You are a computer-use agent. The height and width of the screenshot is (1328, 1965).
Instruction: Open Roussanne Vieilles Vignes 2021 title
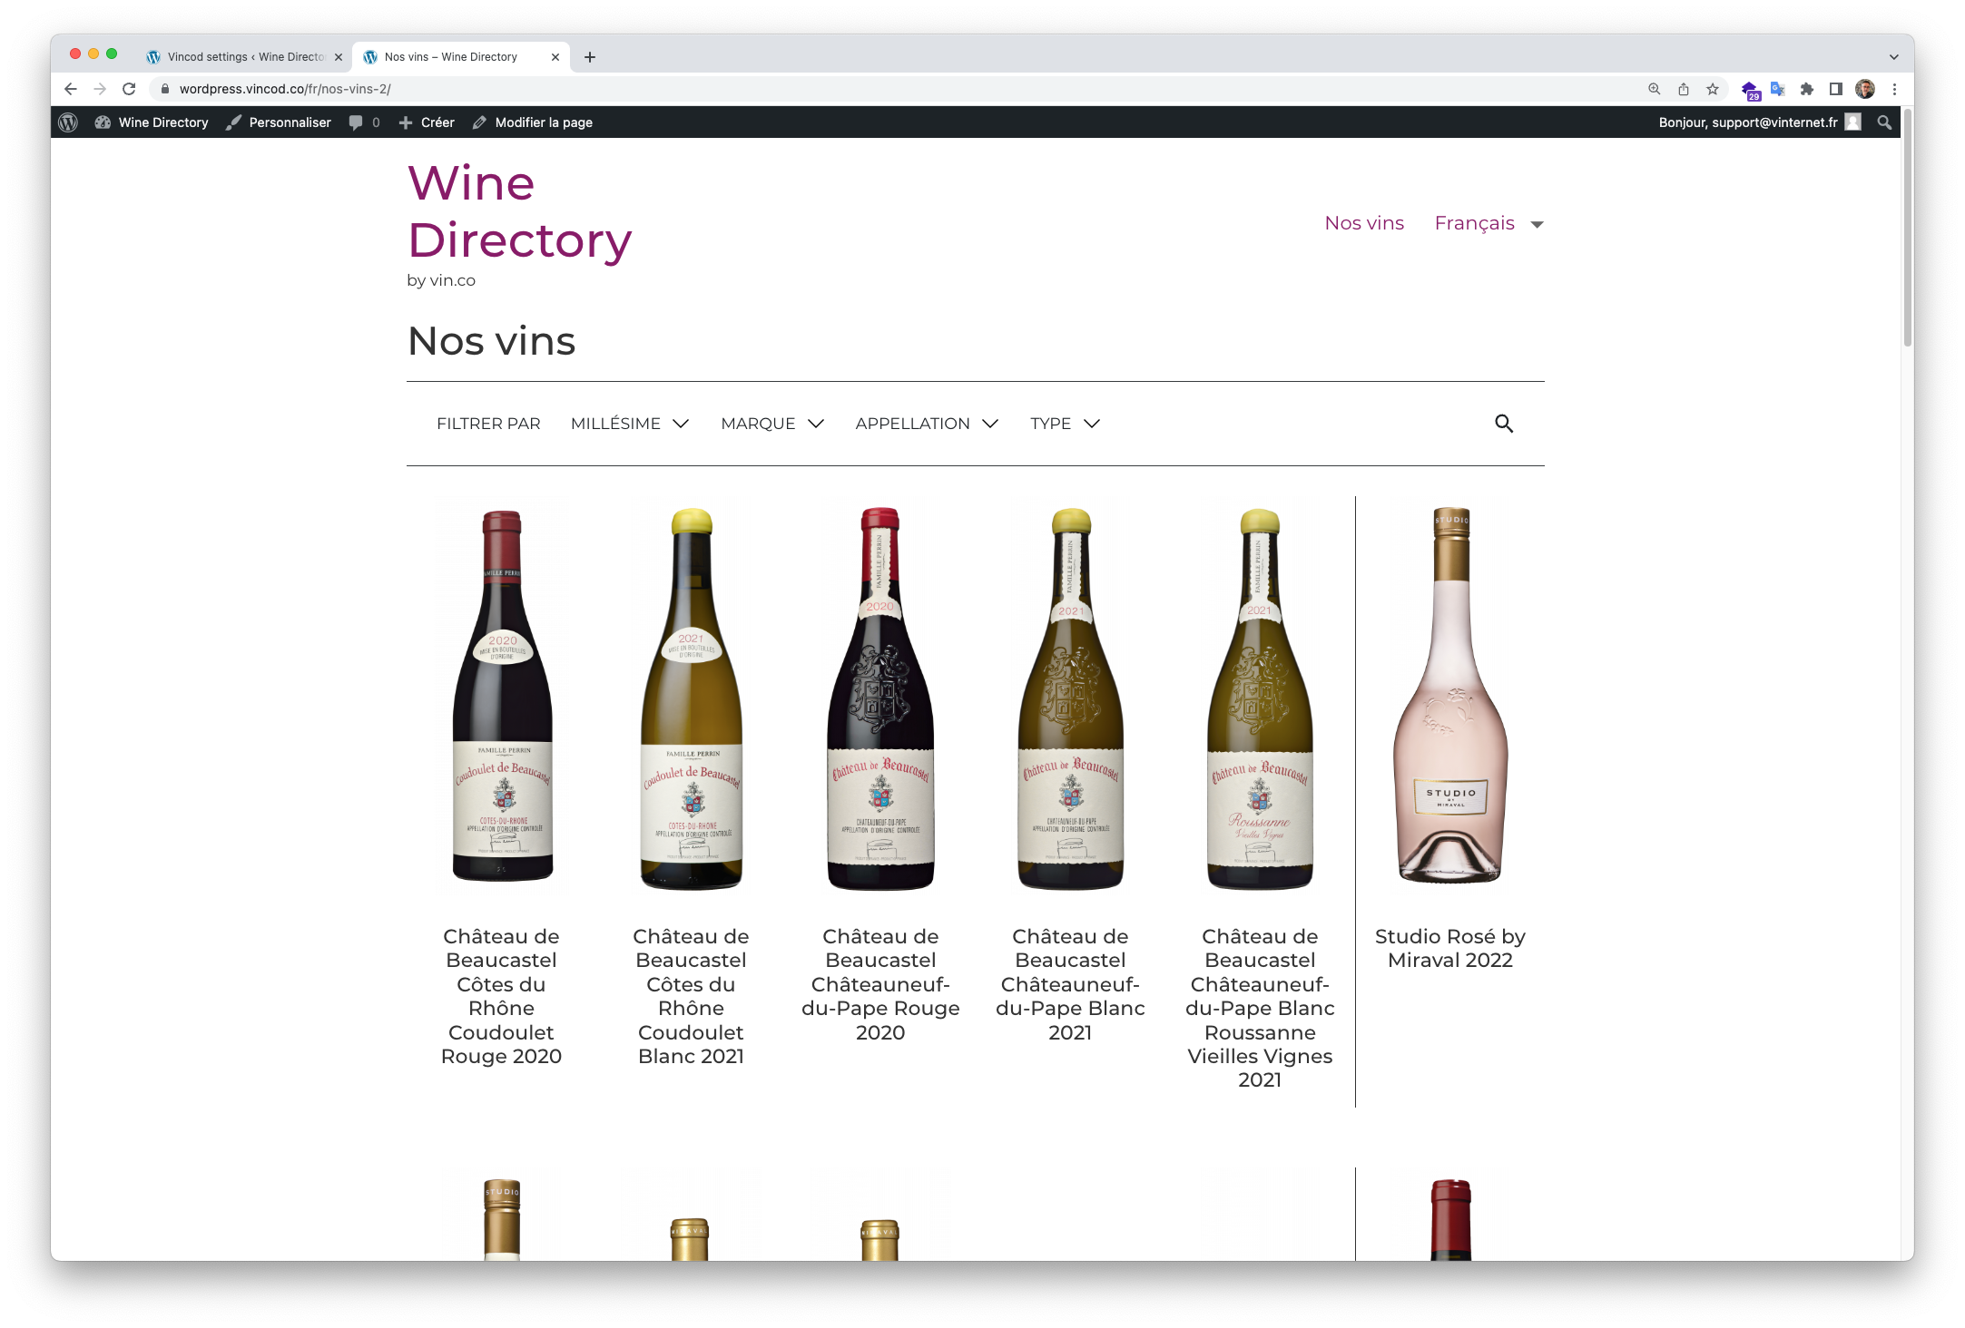1260,1008
